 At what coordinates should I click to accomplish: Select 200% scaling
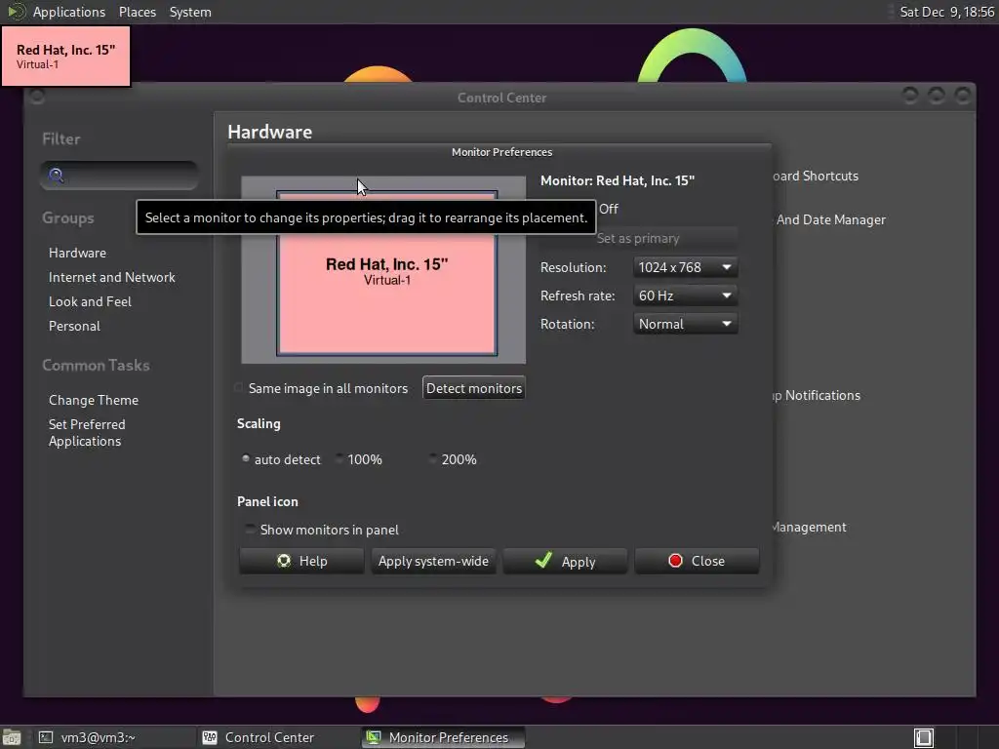453,459
